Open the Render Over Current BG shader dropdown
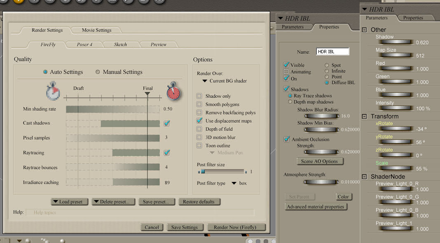 coord(225,81)
